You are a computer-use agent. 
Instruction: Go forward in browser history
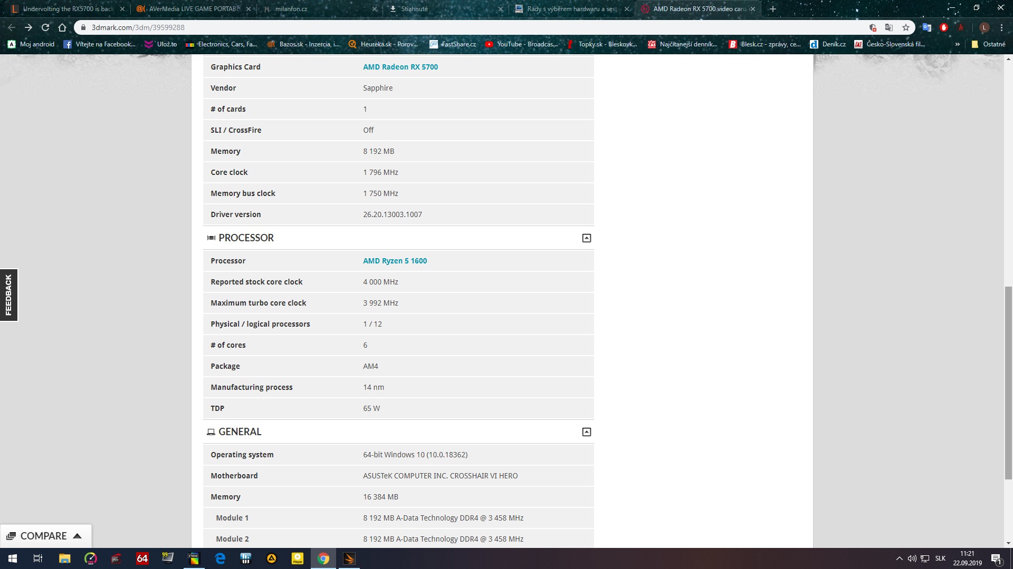click(x=28, y=27)
